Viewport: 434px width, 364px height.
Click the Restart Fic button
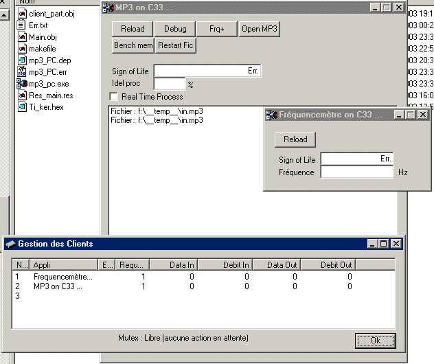176,45
